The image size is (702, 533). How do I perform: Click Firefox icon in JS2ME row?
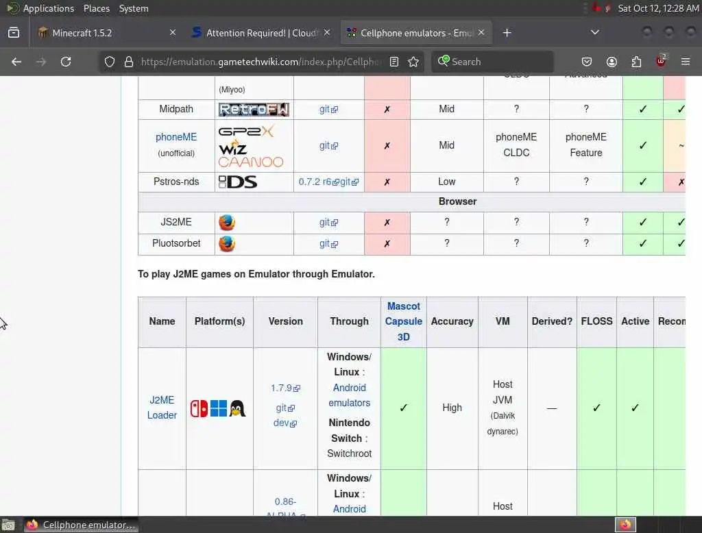point(227,223)
